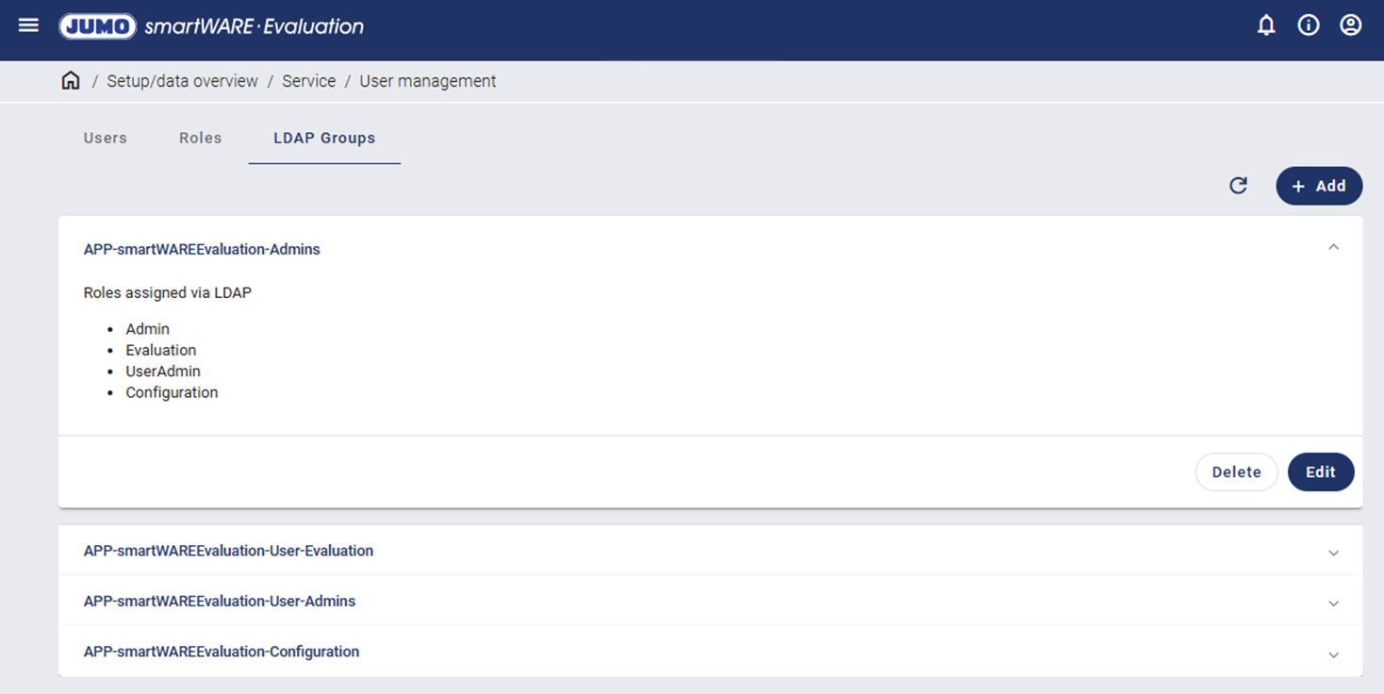Go to home via breadcrumb house icon
This screenshot has width=1384, height=694.
(71, 81)
